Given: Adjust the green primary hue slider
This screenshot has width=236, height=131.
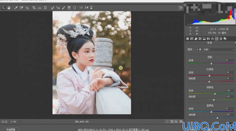Looking at the screenshot, I should [x=215, y=94].
